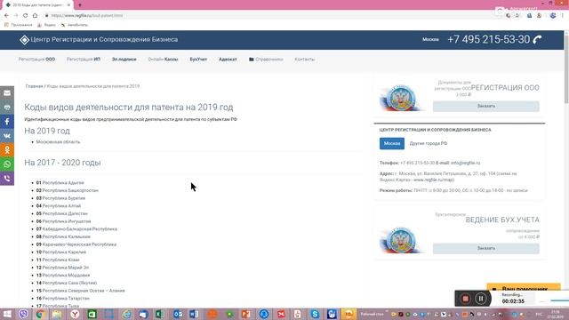Share the page via Viber sidebar icon
The image size is (569, 320).
7,178
